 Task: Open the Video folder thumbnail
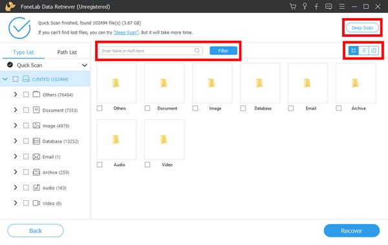tap(164, 139)
